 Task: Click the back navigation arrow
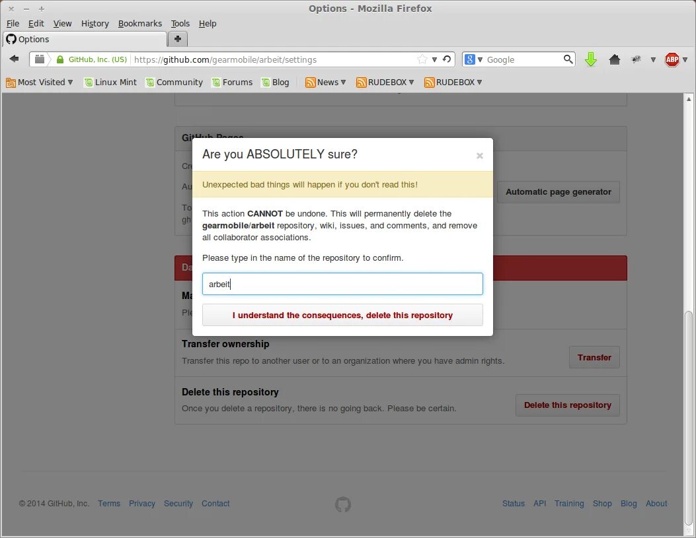[x=14, y=59]
